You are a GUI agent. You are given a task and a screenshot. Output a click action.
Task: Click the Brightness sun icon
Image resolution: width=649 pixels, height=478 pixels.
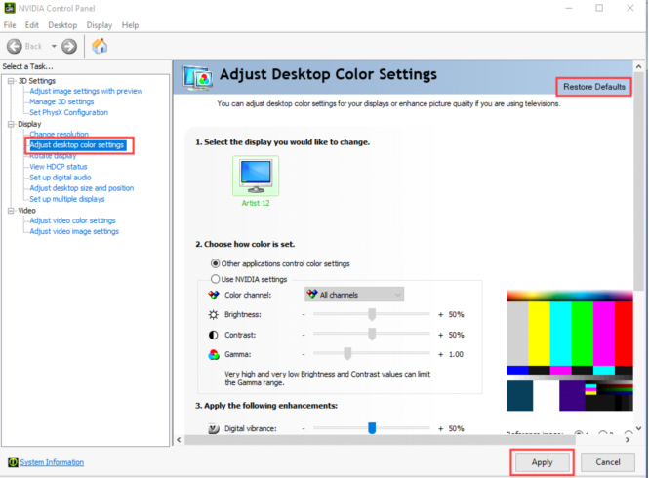tap(213, 314)
